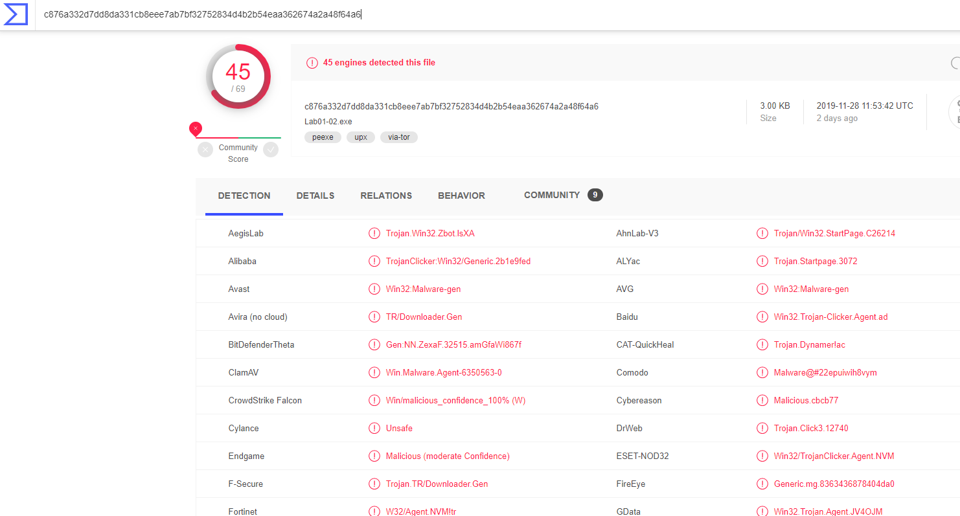960x516 pixels.
Task: Click the 3.00 KB size value
Action: [x=775, y=106]
